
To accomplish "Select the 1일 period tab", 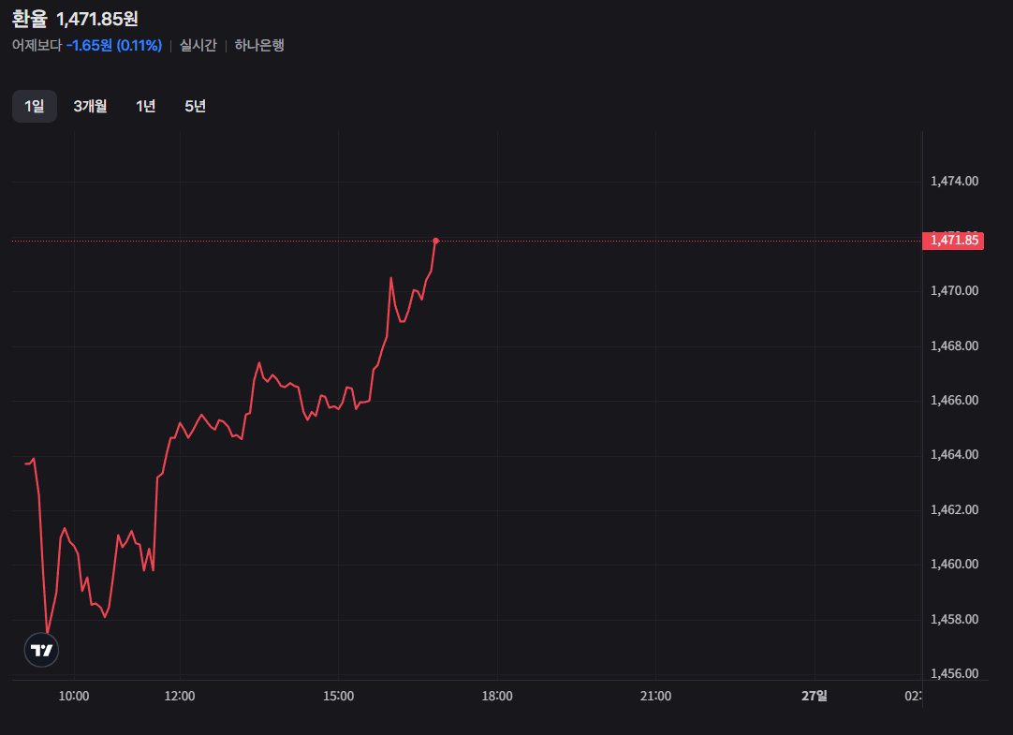I will [35, 107].
